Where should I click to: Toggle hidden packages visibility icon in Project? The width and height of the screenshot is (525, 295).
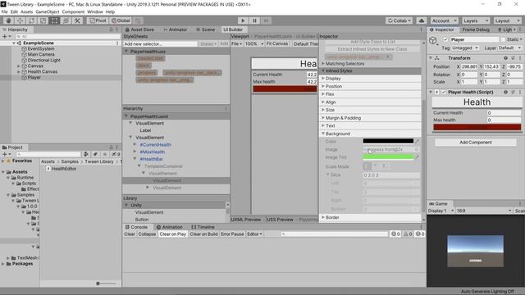pyautogui.click(x=116, y=154)
